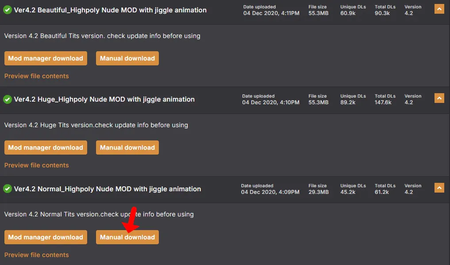The width and height of the screenshot is (450, 265).
Task: Open Preview file contents for Huge_Highpoly file
Action: coord(36,165)
